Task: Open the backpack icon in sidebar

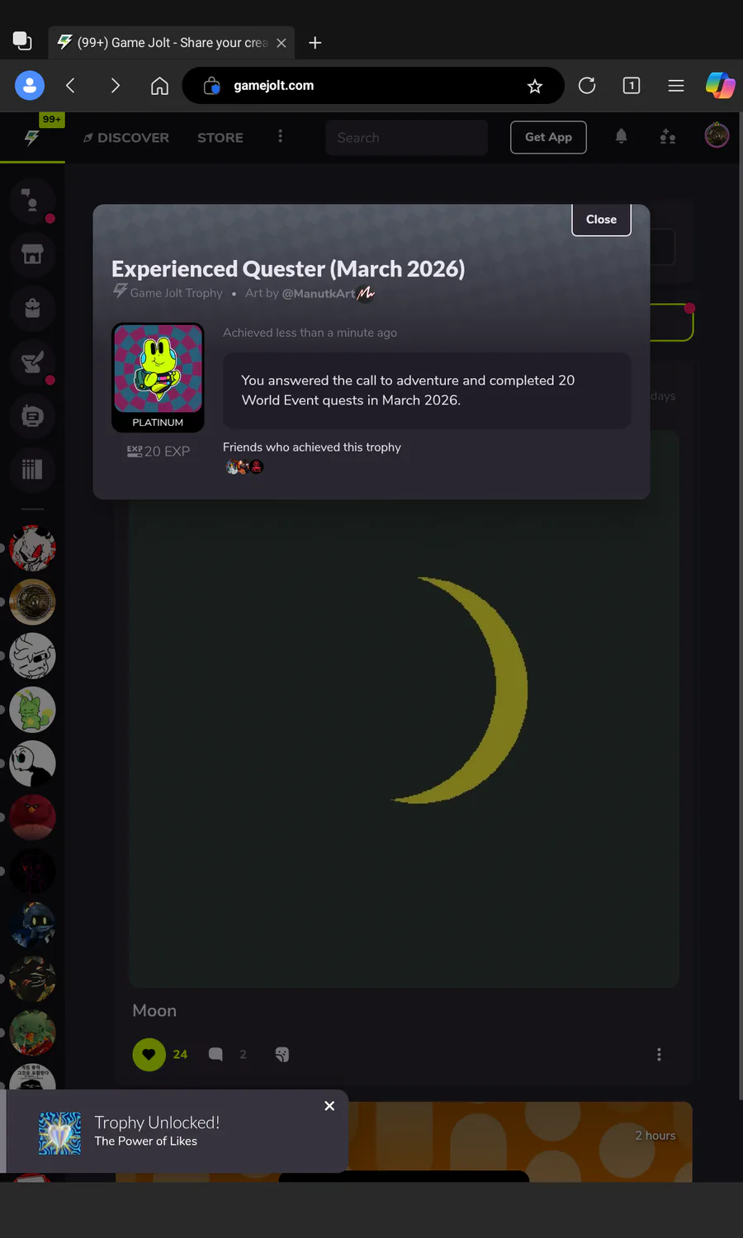Action: click(x=32, y=308)
